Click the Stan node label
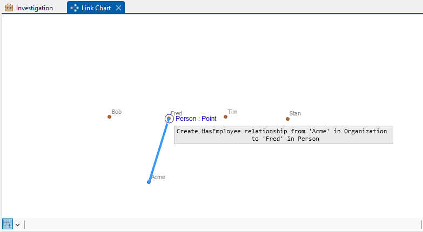The image size is (423, 232). tap(295, 113)
